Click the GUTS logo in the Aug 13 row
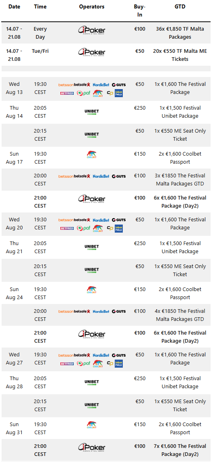The image size is (215, 462). [x=118, y=85]
